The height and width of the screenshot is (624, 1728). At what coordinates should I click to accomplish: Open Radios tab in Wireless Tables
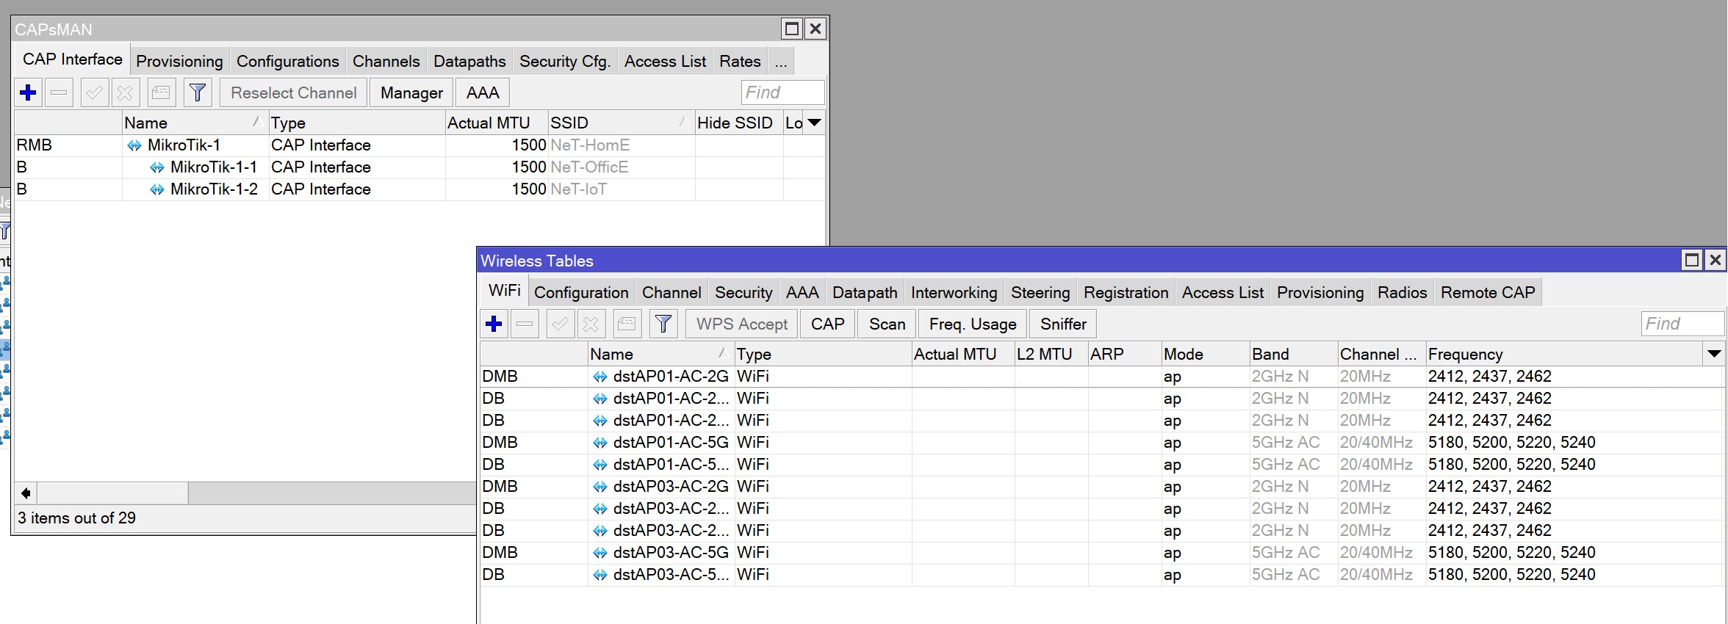[x=1403, y=293]
